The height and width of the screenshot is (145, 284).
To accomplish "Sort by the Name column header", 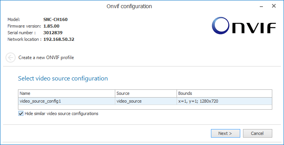I will point(66,93).
